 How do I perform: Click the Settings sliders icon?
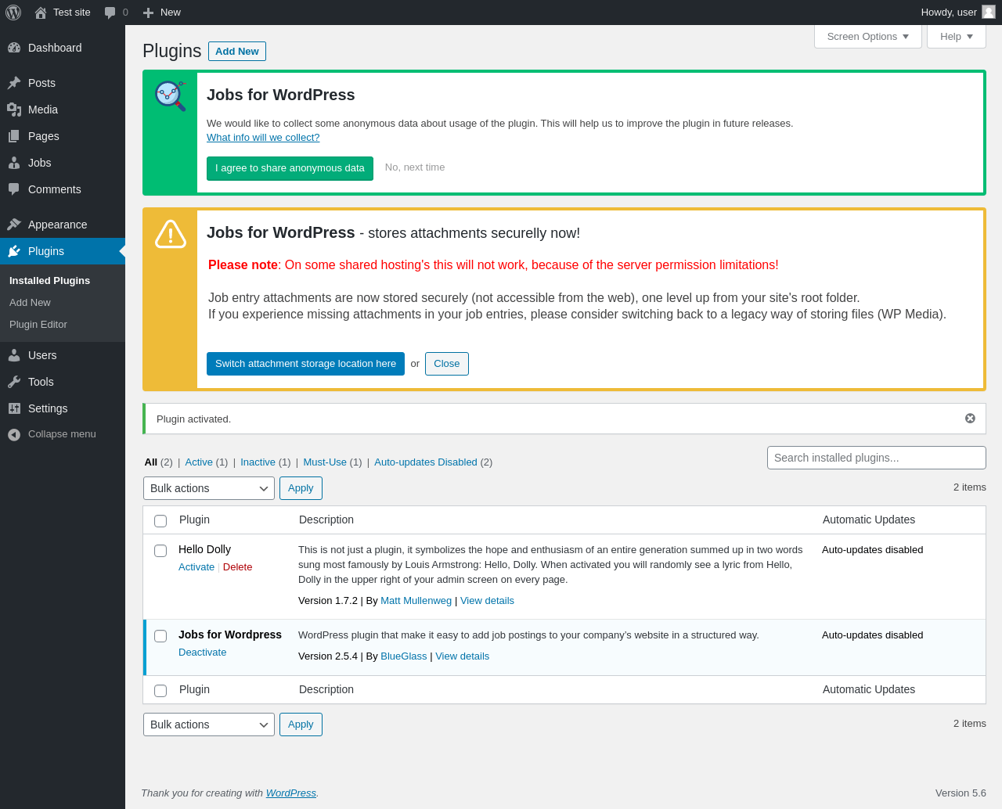point(14,408)
